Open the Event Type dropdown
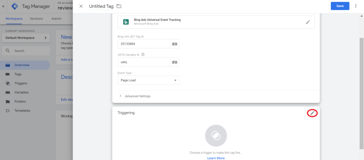Image resolution: width=364 pixels, height=160 pixels. (x=148, y=80)
